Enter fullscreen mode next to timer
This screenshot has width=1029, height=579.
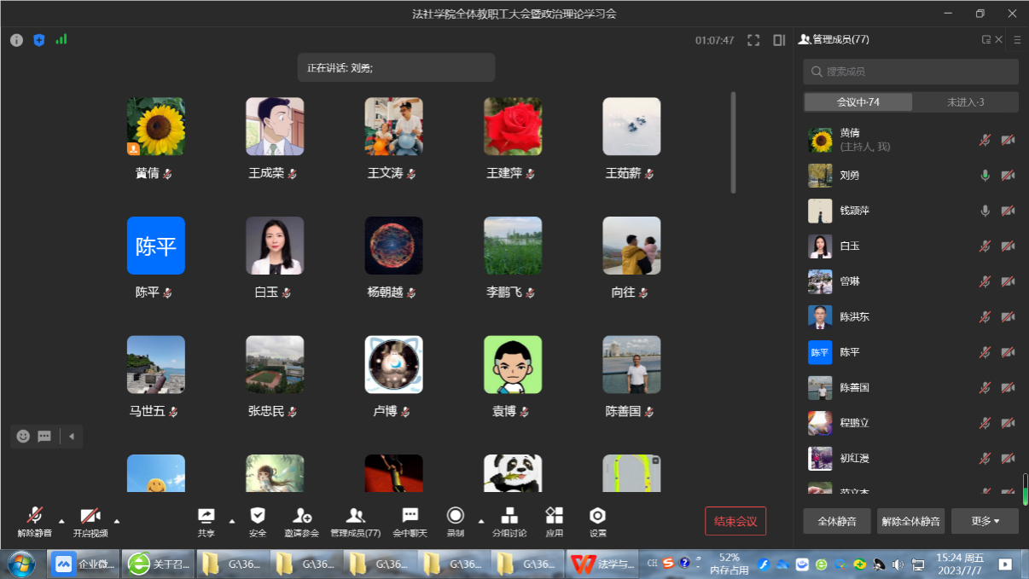click(753, 40)
